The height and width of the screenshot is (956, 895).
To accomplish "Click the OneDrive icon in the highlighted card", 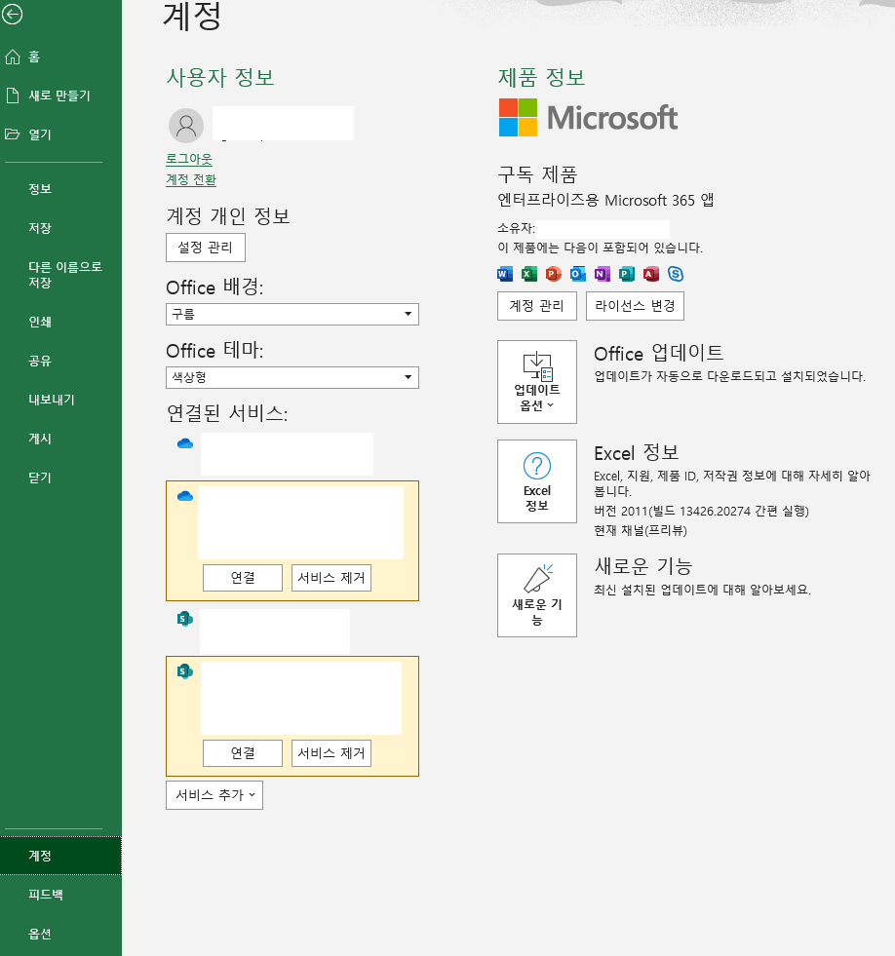I will pos(185,496).
